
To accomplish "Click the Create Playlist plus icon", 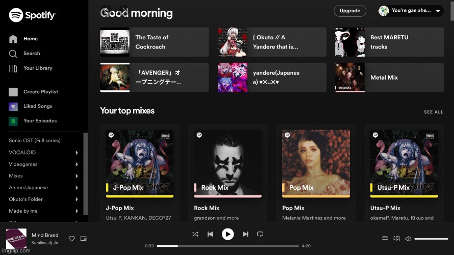I will (13, 92).
